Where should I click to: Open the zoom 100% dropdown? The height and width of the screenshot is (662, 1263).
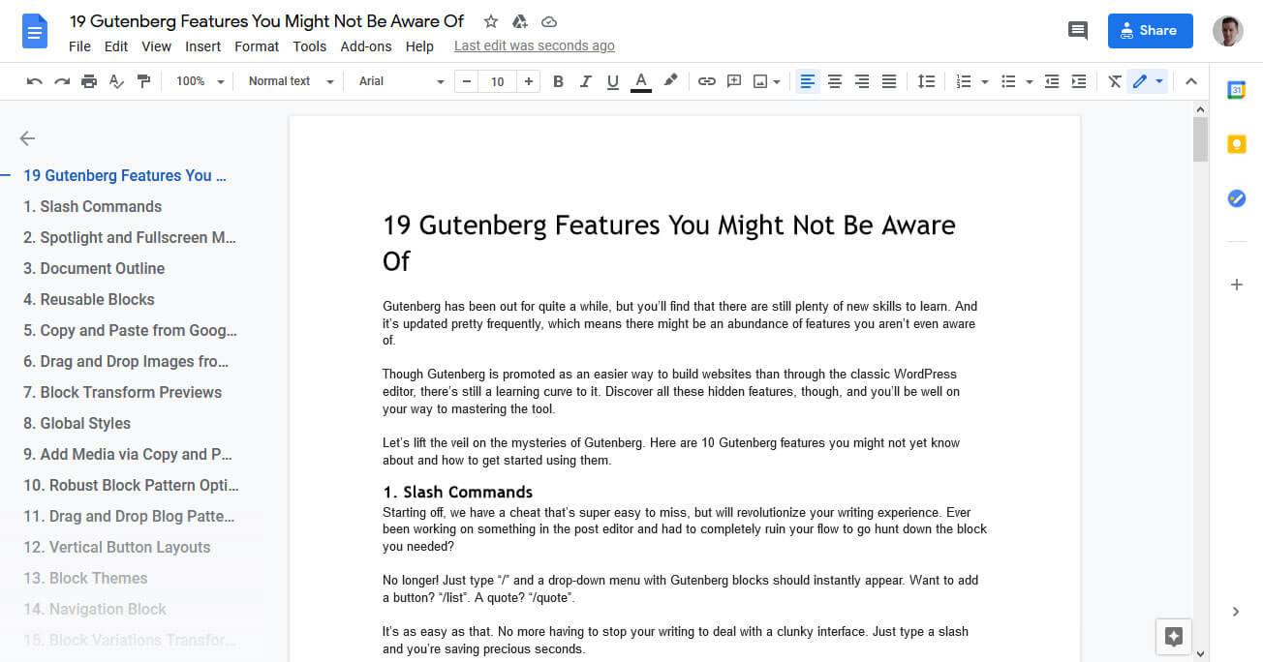pyautogui.click(x=200, y=81)
